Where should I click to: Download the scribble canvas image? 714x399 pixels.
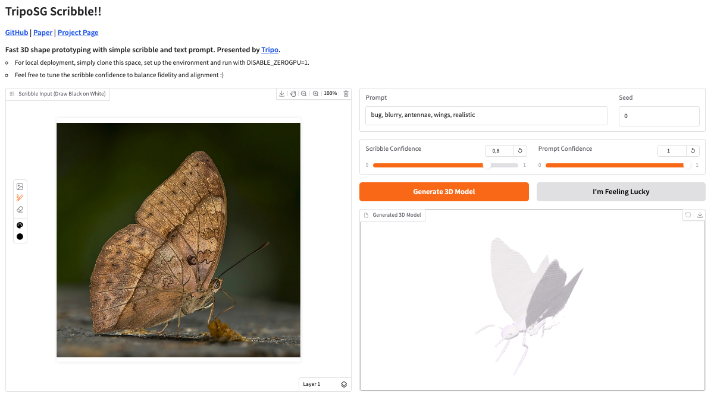[283, 94]
